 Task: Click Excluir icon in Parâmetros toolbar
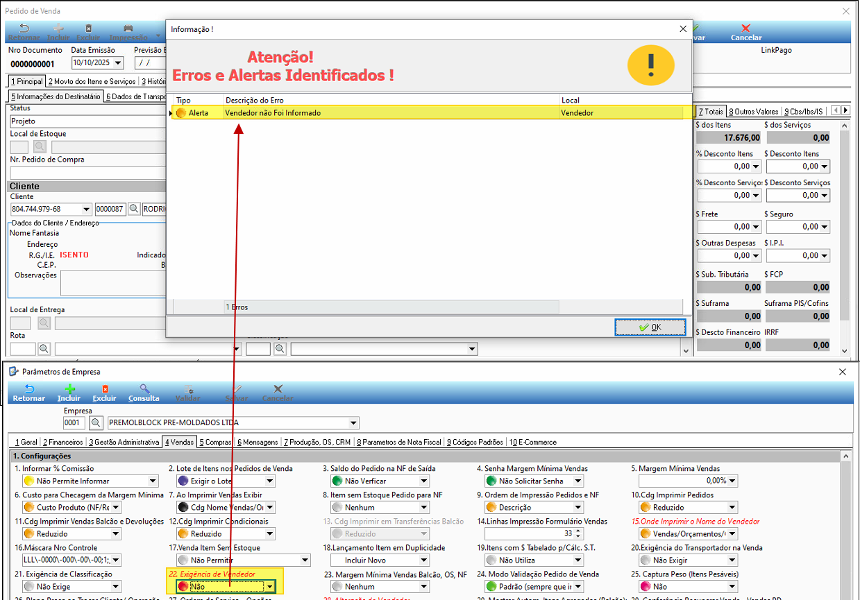click(105, 393)
